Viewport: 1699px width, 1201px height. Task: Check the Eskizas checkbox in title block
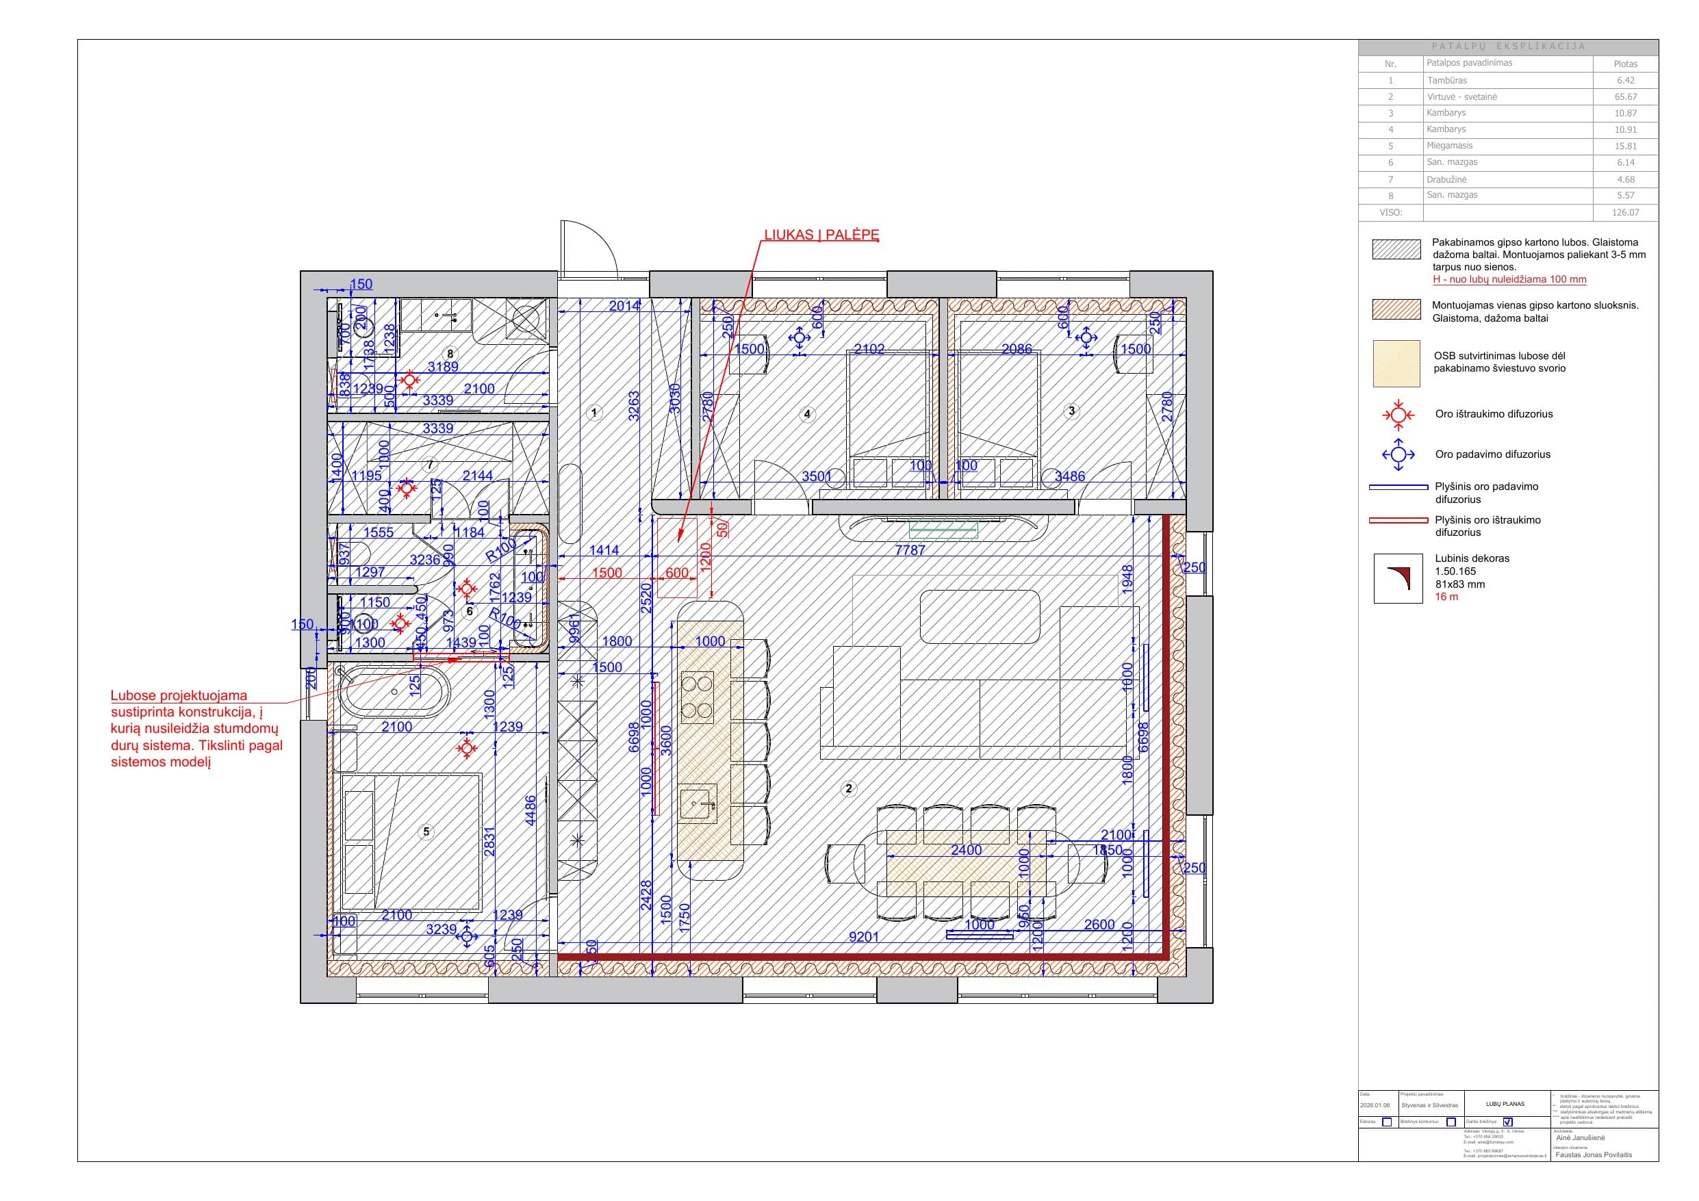pyautogui.click(x=1388, y=1122)
